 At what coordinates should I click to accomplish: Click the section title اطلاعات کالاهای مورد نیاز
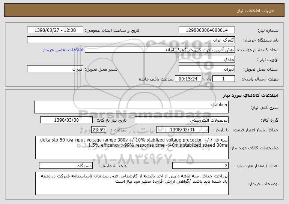[x=250, y=95]
